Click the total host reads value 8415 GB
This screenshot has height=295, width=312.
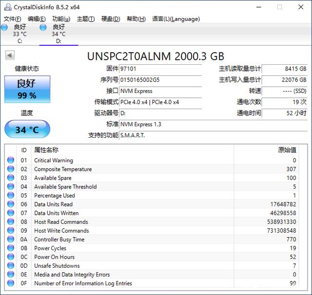(x=285, y=69)
